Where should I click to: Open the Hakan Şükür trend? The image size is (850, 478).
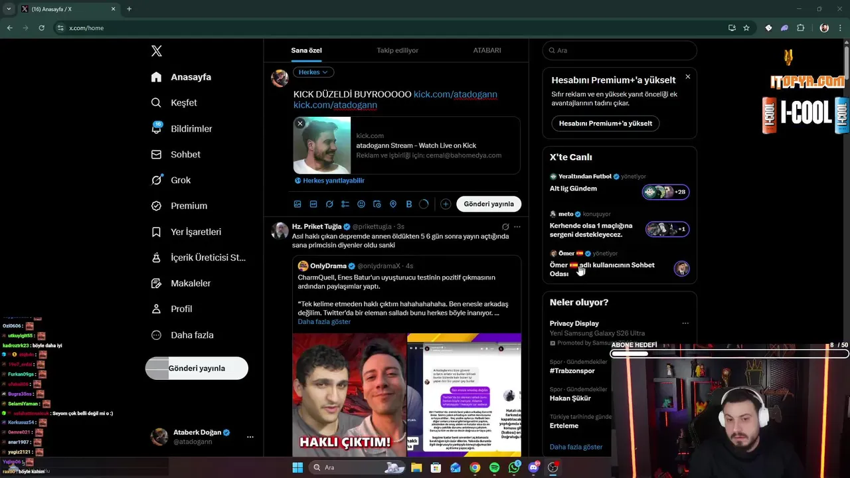pyautogui.click(x=570, y=398)
